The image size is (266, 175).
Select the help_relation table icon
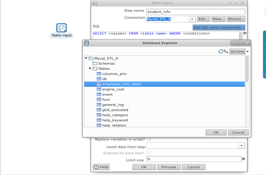(99, 125)
